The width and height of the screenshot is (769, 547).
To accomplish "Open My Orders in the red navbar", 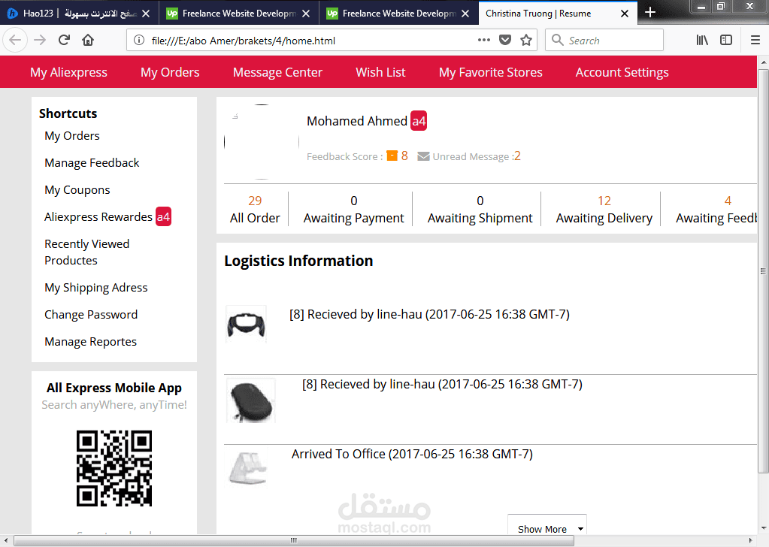I will click(170, 72).
